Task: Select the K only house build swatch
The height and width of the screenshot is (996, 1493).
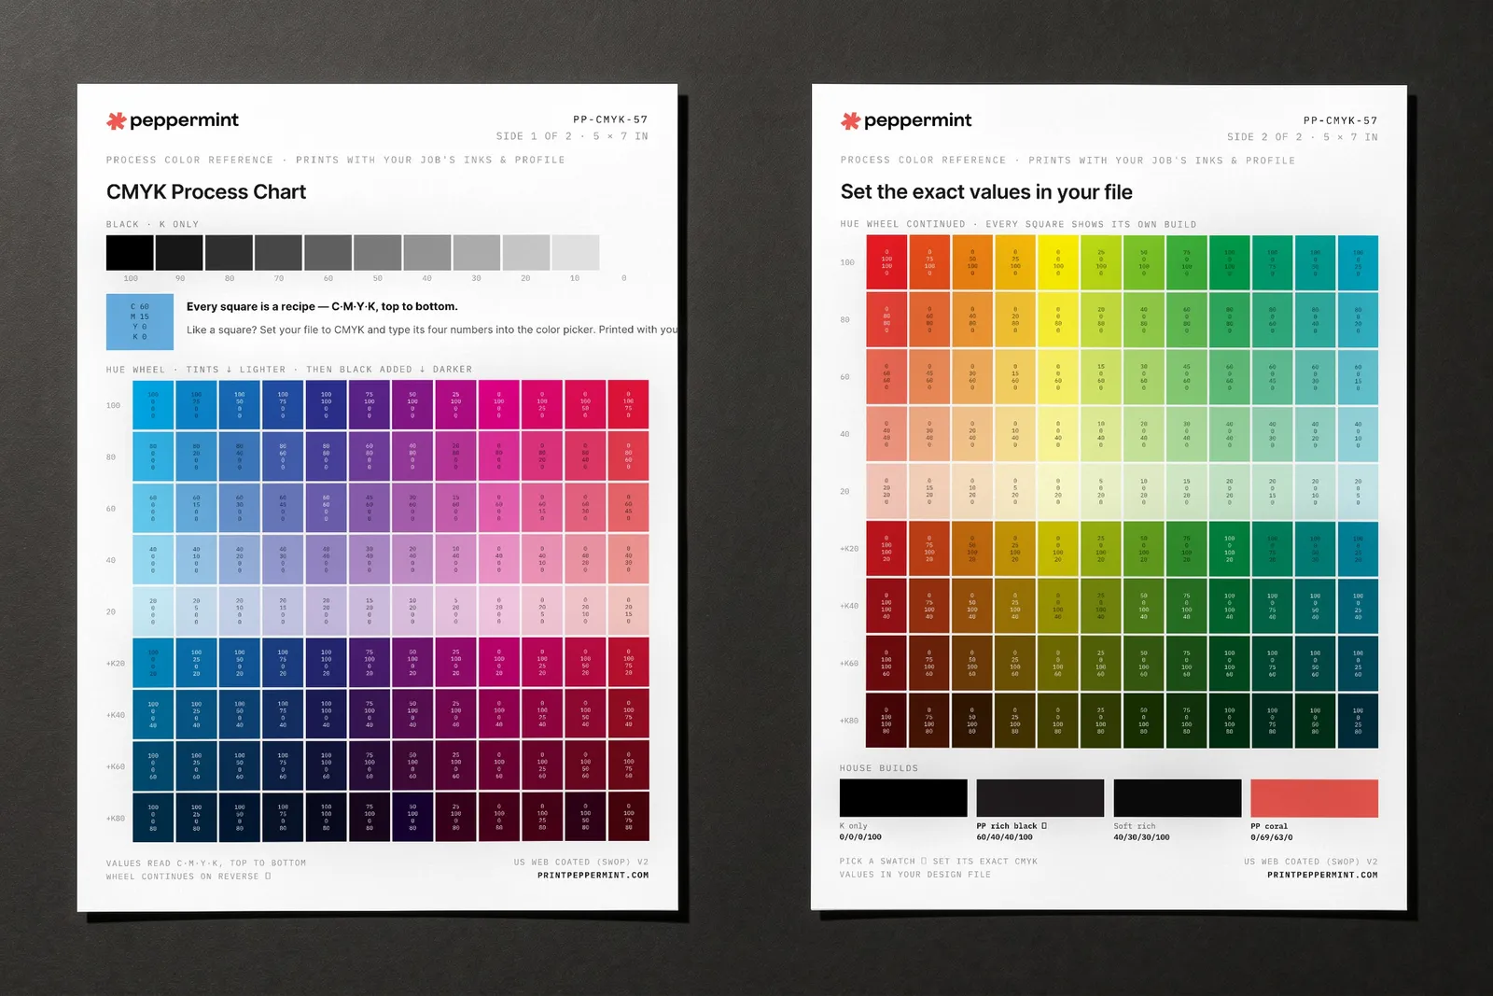Action: click(x=903, y=798)
